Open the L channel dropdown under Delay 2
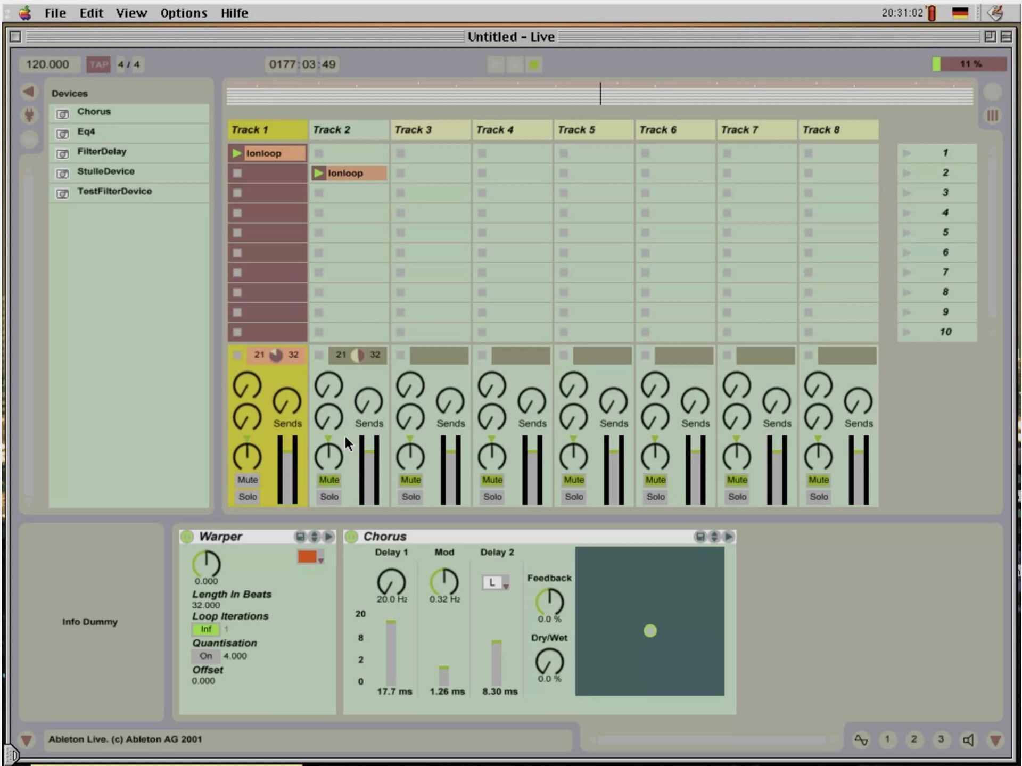 coord(493,582)
